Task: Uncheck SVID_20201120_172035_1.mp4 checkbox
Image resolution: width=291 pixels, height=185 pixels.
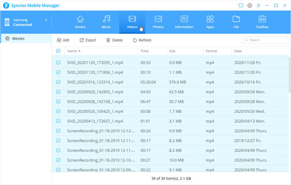Action: point(58,62)
